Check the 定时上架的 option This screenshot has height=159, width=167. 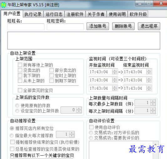(x=52, y=75)
